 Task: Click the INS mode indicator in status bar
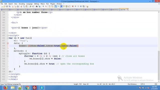click(x=156, y=84)
